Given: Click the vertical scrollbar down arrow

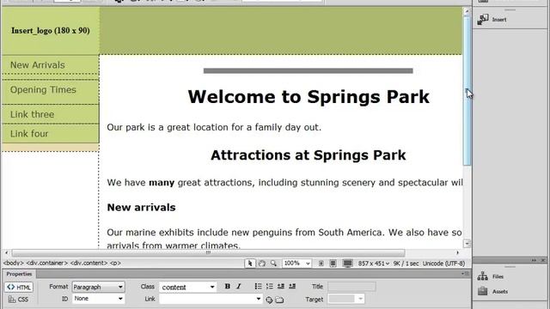Looking at the screenshot, I should 467,243.
